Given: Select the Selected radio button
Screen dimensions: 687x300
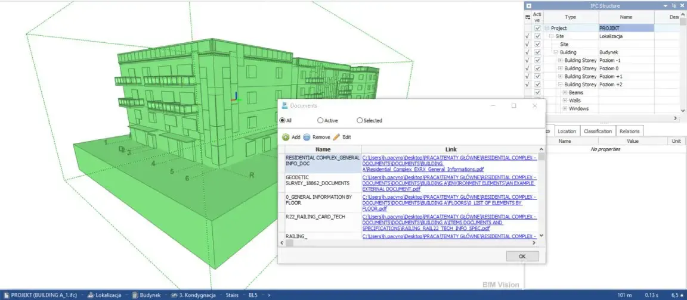Looking at the screenshot, I should (360, 120).
